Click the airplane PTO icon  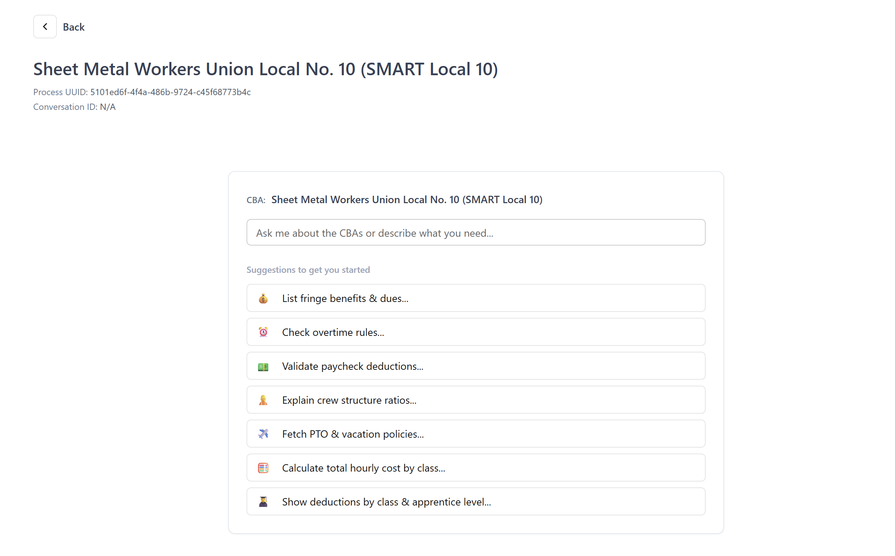(x=263, y=434)
